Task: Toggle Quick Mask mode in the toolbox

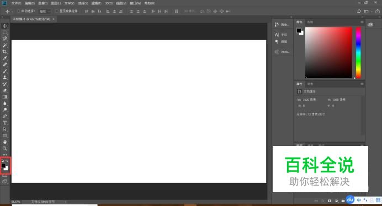Action: coord(4,176)
